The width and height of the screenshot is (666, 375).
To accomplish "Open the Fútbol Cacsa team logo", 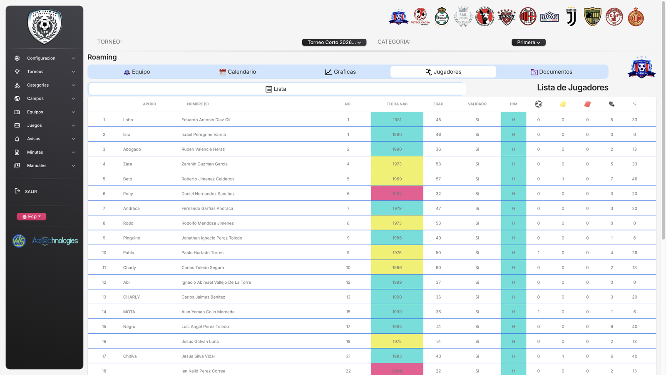I will [x=420, y=17].
